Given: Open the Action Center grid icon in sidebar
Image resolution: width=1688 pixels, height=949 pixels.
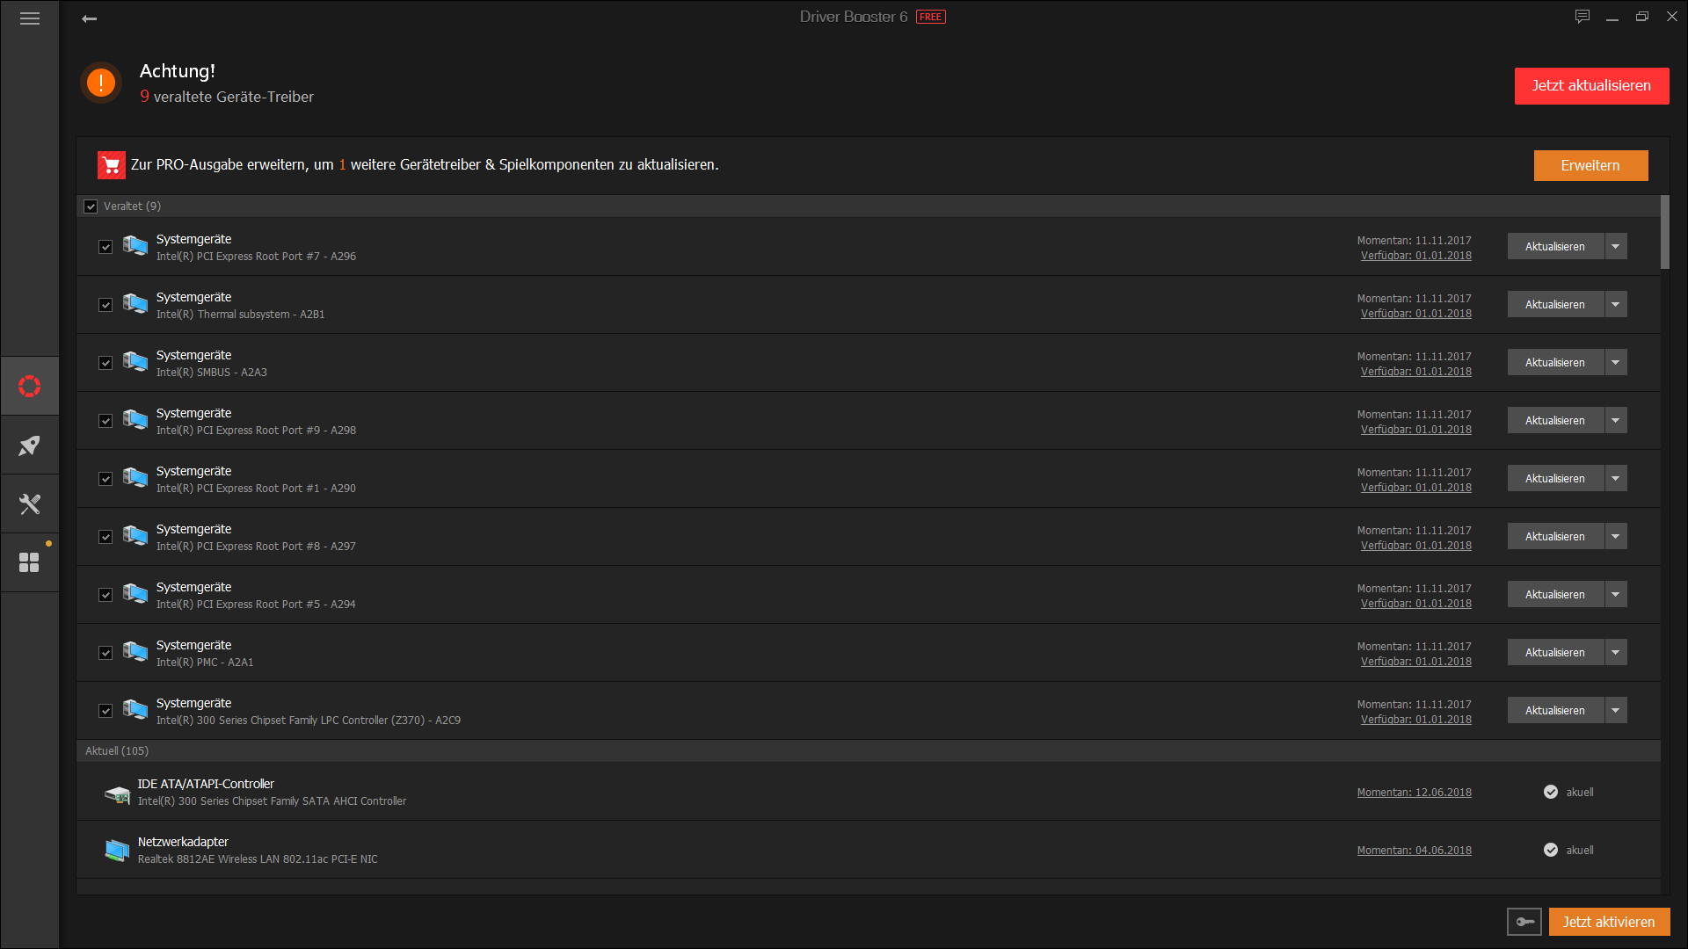Looking at the screenshot, I should coord(29,562).
